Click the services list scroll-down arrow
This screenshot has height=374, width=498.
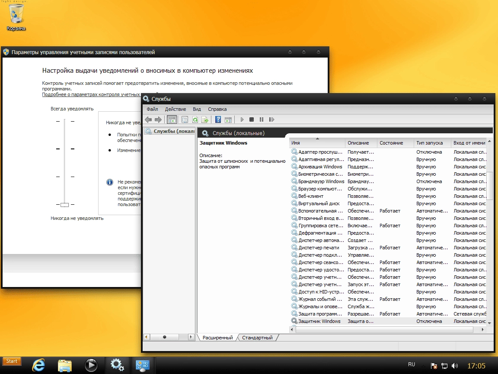[x=489, y=323]
